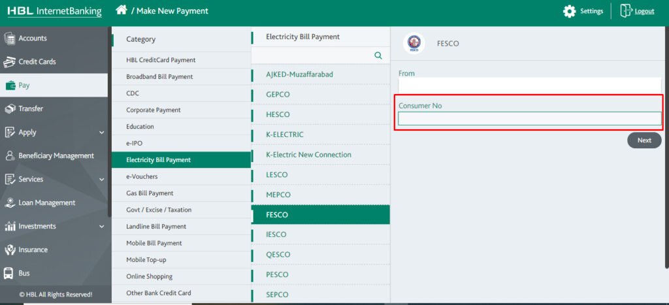Click the Insurance shield icon

point(10,249)
